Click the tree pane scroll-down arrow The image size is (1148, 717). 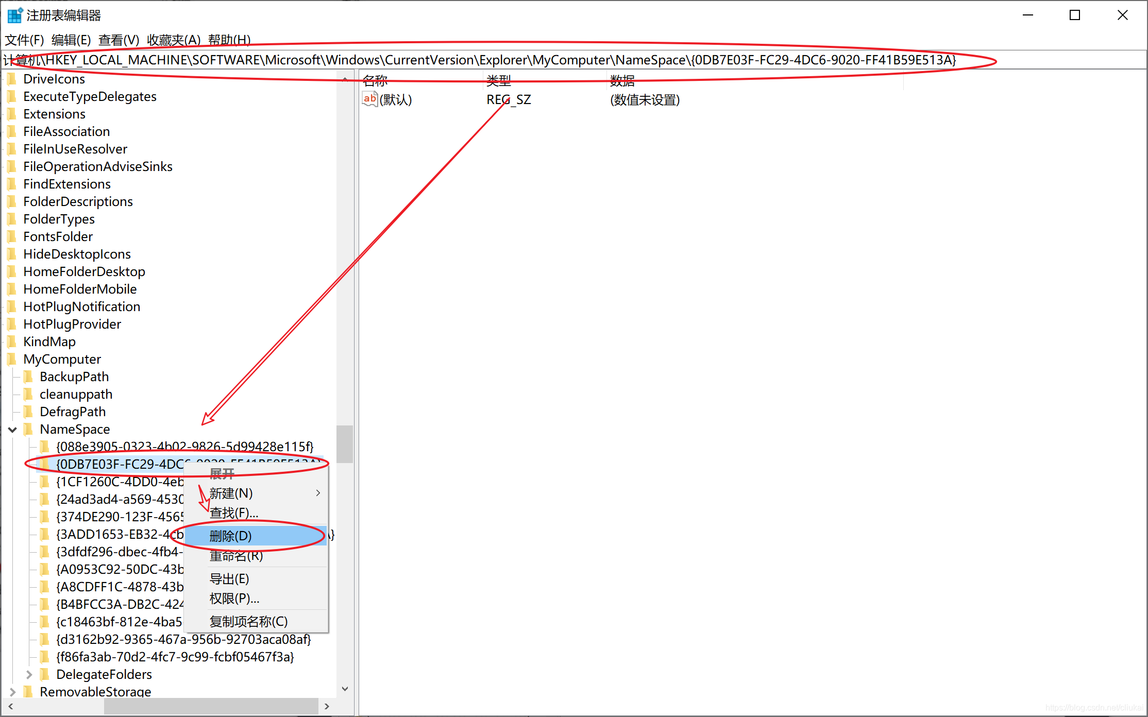click(345, 689)
